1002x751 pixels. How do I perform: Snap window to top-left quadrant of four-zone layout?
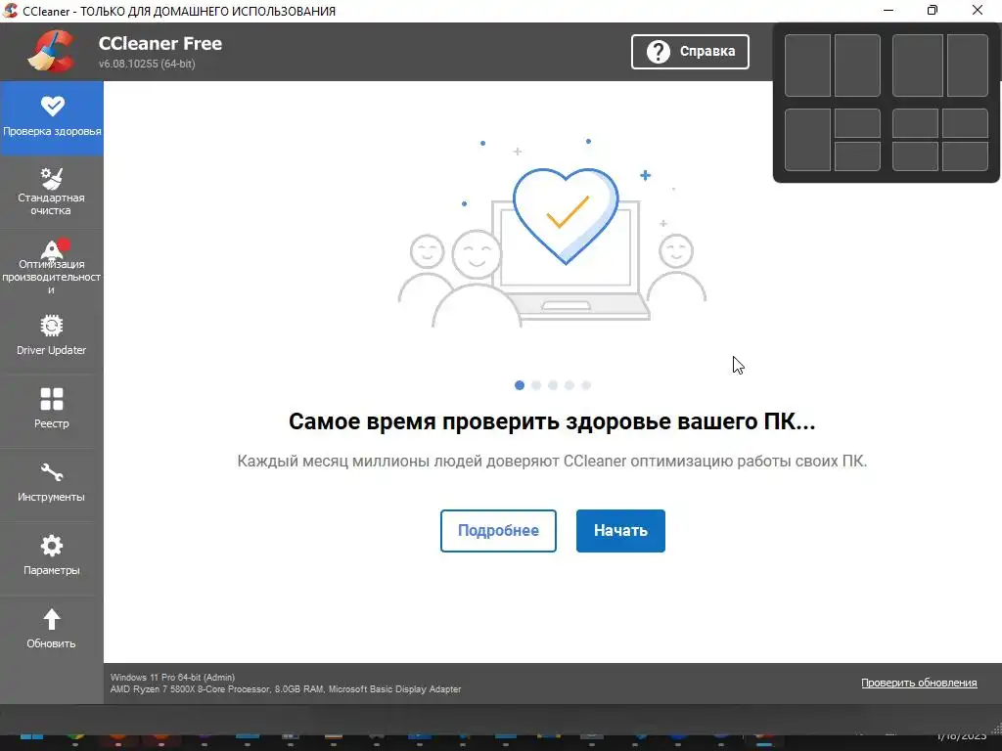pyautogui.click(x=915, y=122)
